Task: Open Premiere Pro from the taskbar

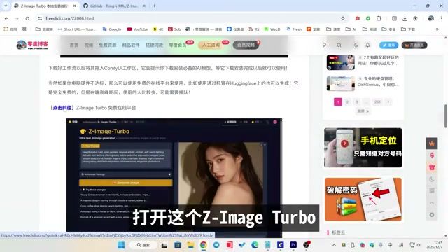Action: [293, 245]
